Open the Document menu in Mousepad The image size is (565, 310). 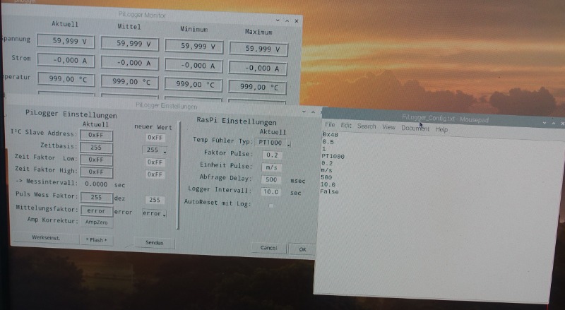tap(415, 129)
